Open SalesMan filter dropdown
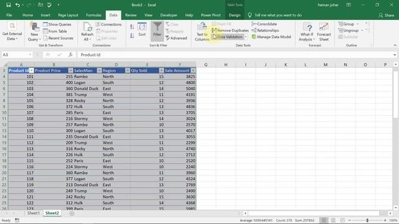This screenshot has width=399, height=224. point(99,70)
